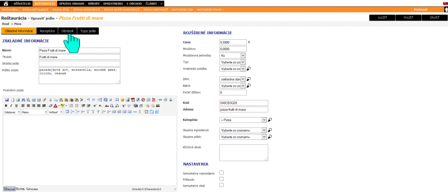
Task: Check the Samostatný obal checkbox
Action: [x=222, y=185]
